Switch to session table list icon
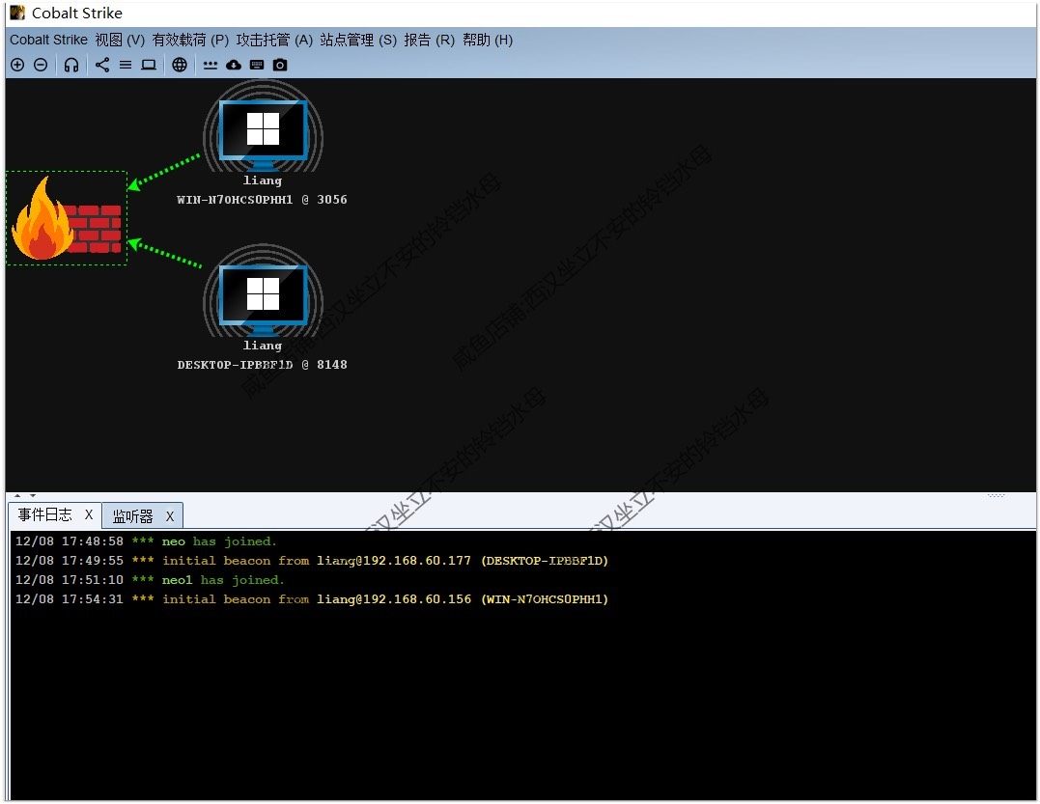 pos(126,65)
